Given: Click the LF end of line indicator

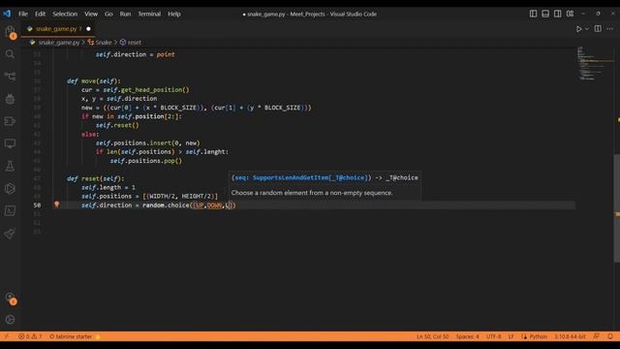Looking at the screenshot, I should tap(511, 336).
